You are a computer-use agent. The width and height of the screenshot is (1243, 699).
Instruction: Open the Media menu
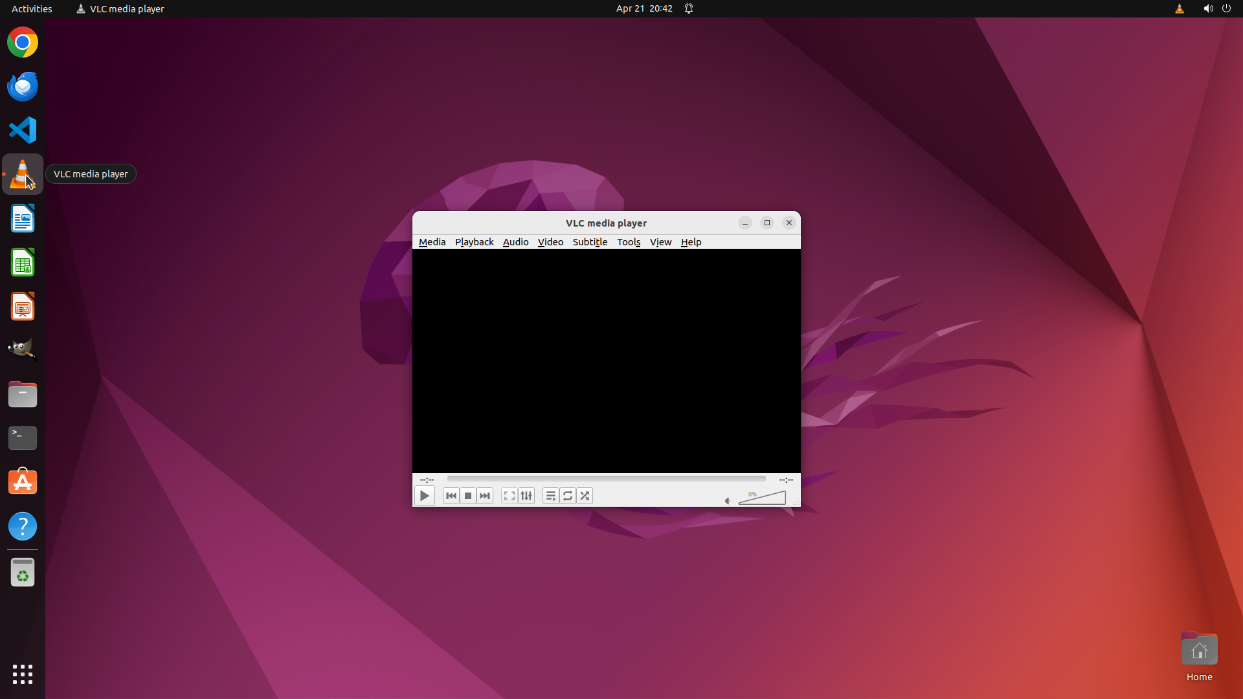click(x=432, y=242)
